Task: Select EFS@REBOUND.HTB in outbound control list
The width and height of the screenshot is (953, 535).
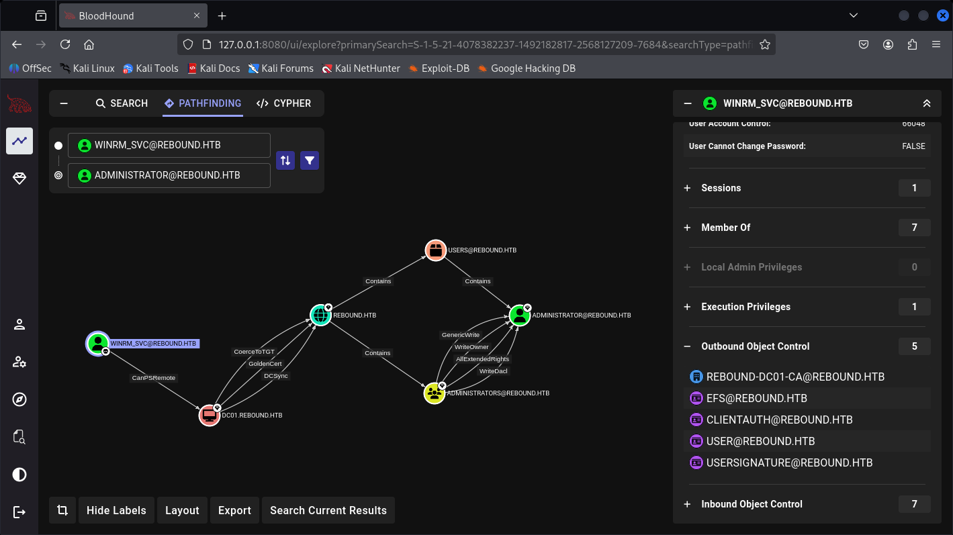Action: click(756, 398)
